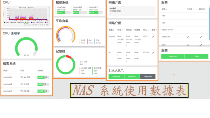The image size is (210, 118).
Task: Click the SSH row enabled checkmark
Action: tap(188, 45)
